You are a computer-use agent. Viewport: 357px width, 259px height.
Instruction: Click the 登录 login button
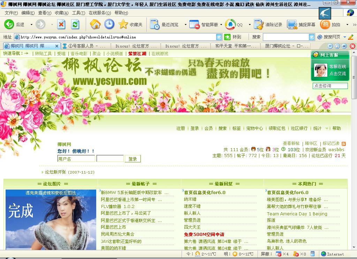coord(133,159)
